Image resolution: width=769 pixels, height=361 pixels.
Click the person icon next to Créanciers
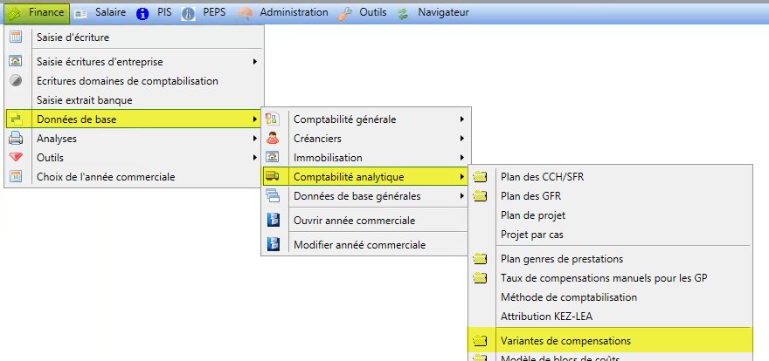pyautogui.click(x=273, y=139)
